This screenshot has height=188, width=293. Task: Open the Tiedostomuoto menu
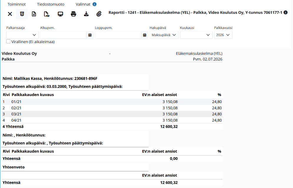(51, 4)
